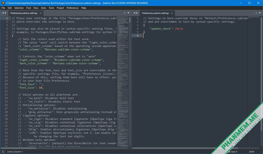Click the opening brace on line 6 left pane
This screenshot has width=263, height=154.
click(x=13, y=36)
